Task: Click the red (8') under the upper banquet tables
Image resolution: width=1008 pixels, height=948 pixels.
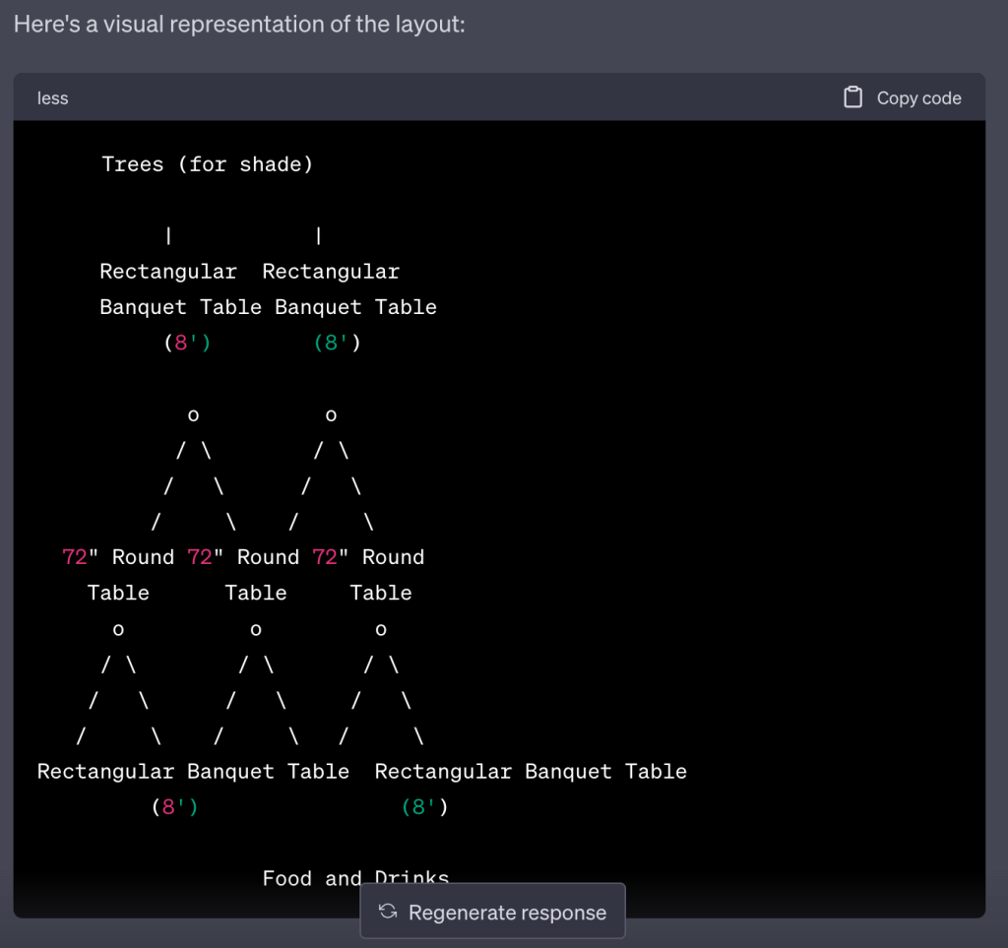Action: (x=187, y=343)
